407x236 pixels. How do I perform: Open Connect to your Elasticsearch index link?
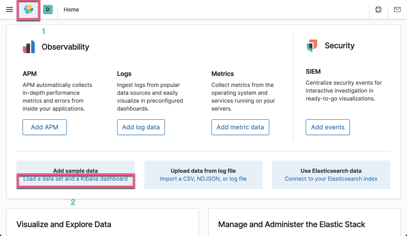click(331, 179)
